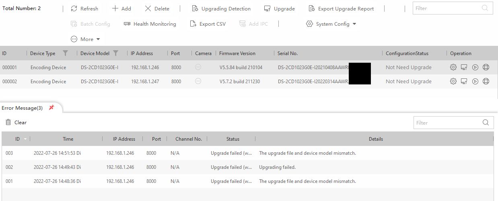Select device row 000001 Encoding Device
The height and width of the screenshot is (201, 498).
pyautogui.click(x=48, y=68)
